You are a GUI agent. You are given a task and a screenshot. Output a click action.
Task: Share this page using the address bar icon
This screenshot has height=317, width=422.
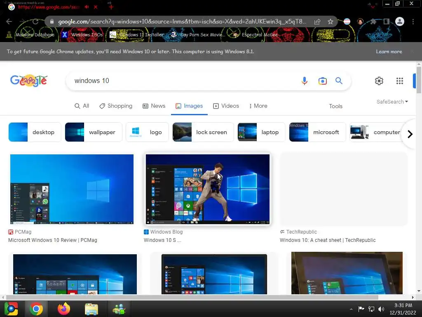tap(317, 21)
